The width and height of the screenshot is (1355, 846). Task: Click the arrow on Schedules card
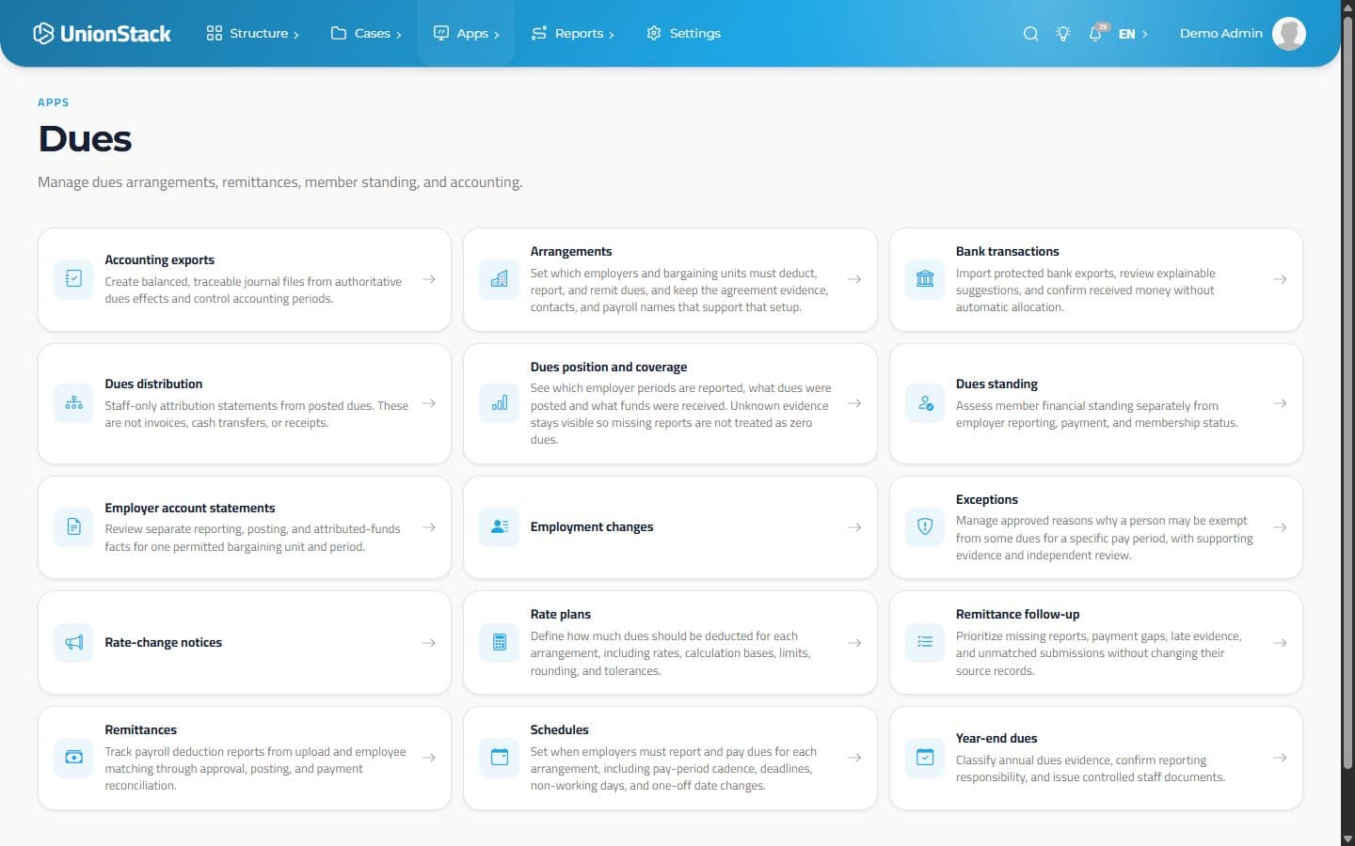point(854,758)
